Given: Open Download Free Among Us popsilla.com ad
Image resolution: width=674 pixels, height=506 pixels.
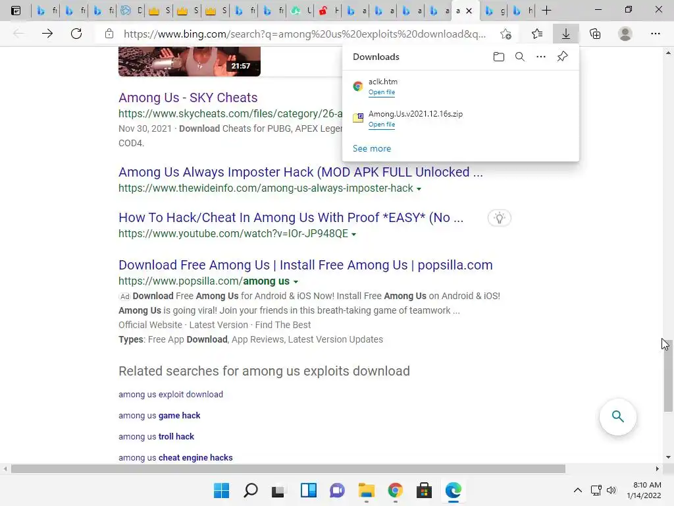Looking at the screenshot, I should (x=305, y=265).
